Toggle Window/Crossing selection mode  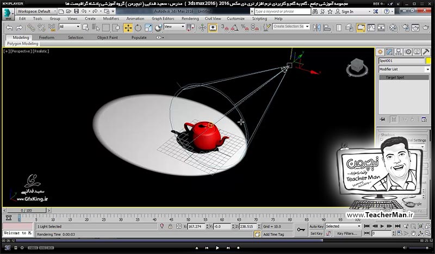point(116,28)
